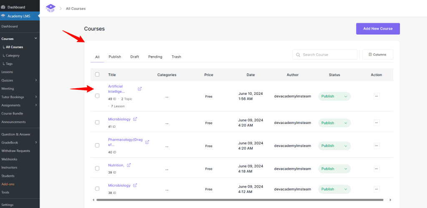Image resolution: width=427 pixels, height=208 pixels.
Task: Open three-dot action menu for Artificial Intelligence course
Action: coord(377,96)
